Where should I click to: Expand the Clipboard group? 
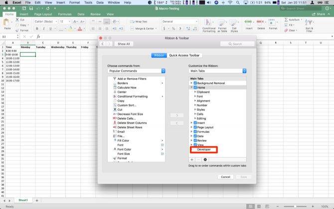[195, 92]
